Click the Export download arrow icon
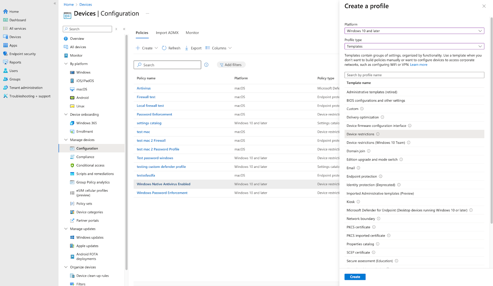The image size is (493, 286). (187, 48)
